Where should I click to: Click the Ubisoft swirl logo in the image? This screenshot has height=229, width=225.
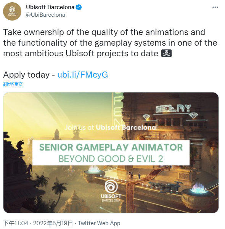click(111, 186)
